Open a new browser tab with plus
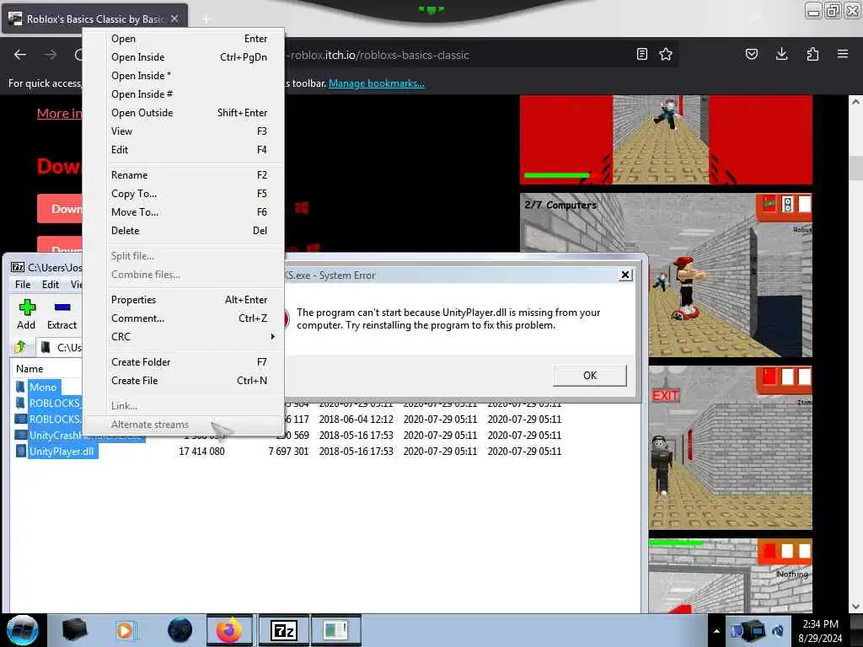Viewport: 863px width, 647px height. click(206, 19)
